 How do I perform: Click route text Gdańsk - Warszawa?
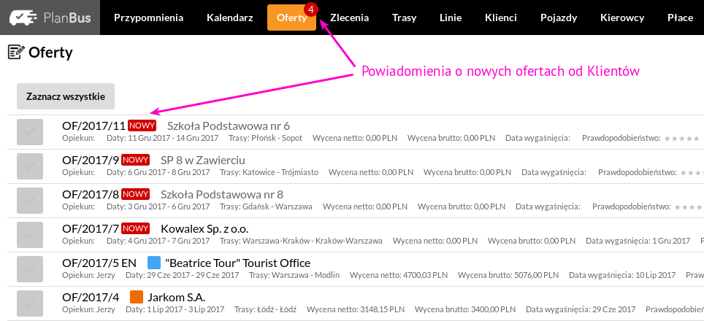[277, 206]
